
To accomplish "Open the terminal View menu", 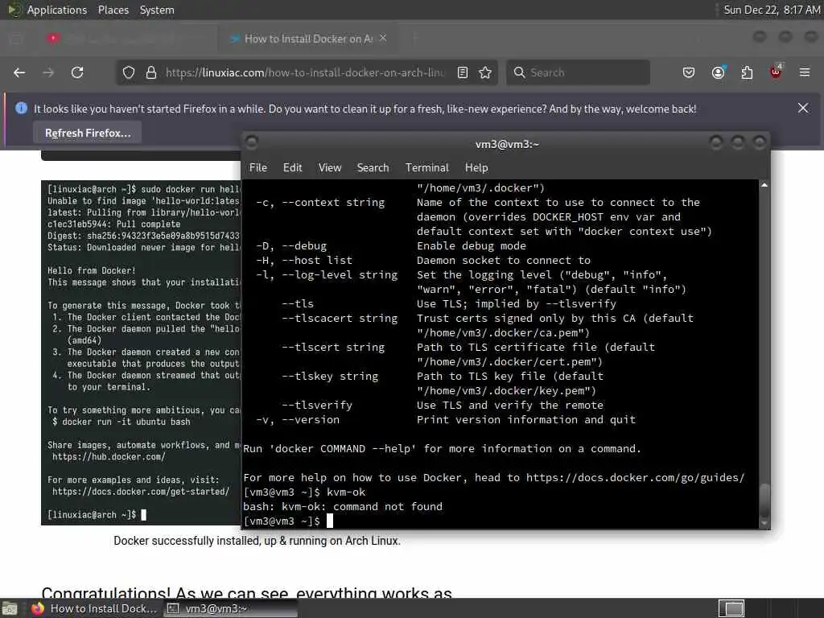I will 329,167.
